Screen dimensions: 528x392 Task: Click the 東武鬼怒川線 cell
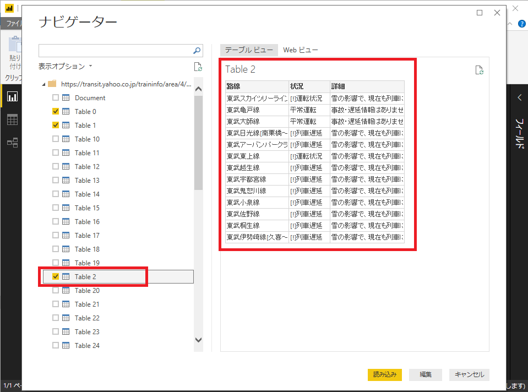[257, 190]
